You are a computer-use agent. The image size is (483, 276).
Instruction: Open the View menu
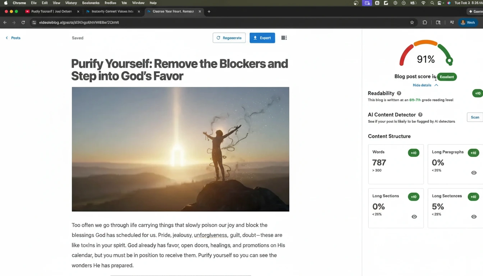click(56, 3)
